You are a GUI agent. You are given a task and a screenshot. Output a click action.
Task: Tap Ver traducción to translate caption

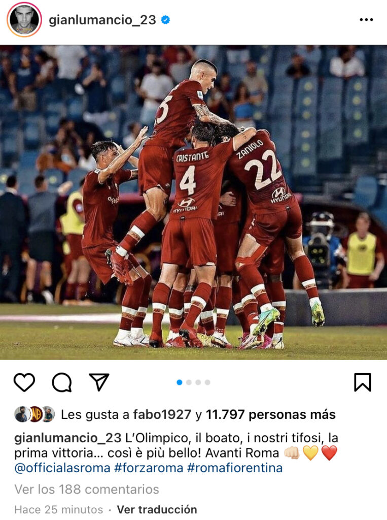[157, 509]
